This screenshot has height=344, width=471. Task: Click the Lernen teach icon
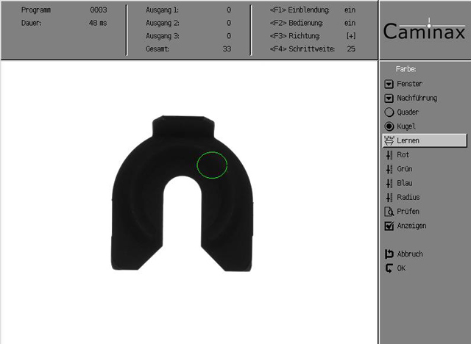(x=389, y=140)
